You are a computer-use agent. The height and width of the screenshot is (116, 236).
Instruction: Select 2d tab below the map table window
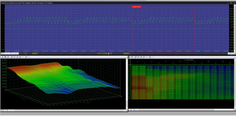click(x=131, y=110)
